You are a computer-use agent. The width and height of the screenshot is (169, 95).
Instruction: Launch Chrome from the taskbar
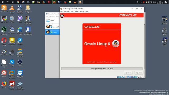tap(18, 2)
